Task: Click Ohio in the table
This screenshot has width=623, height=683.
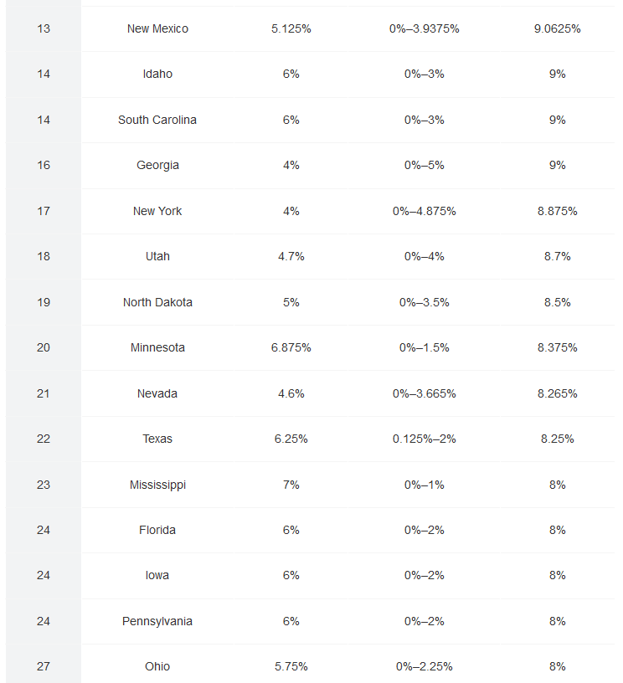Action: [x=157, y=666]
